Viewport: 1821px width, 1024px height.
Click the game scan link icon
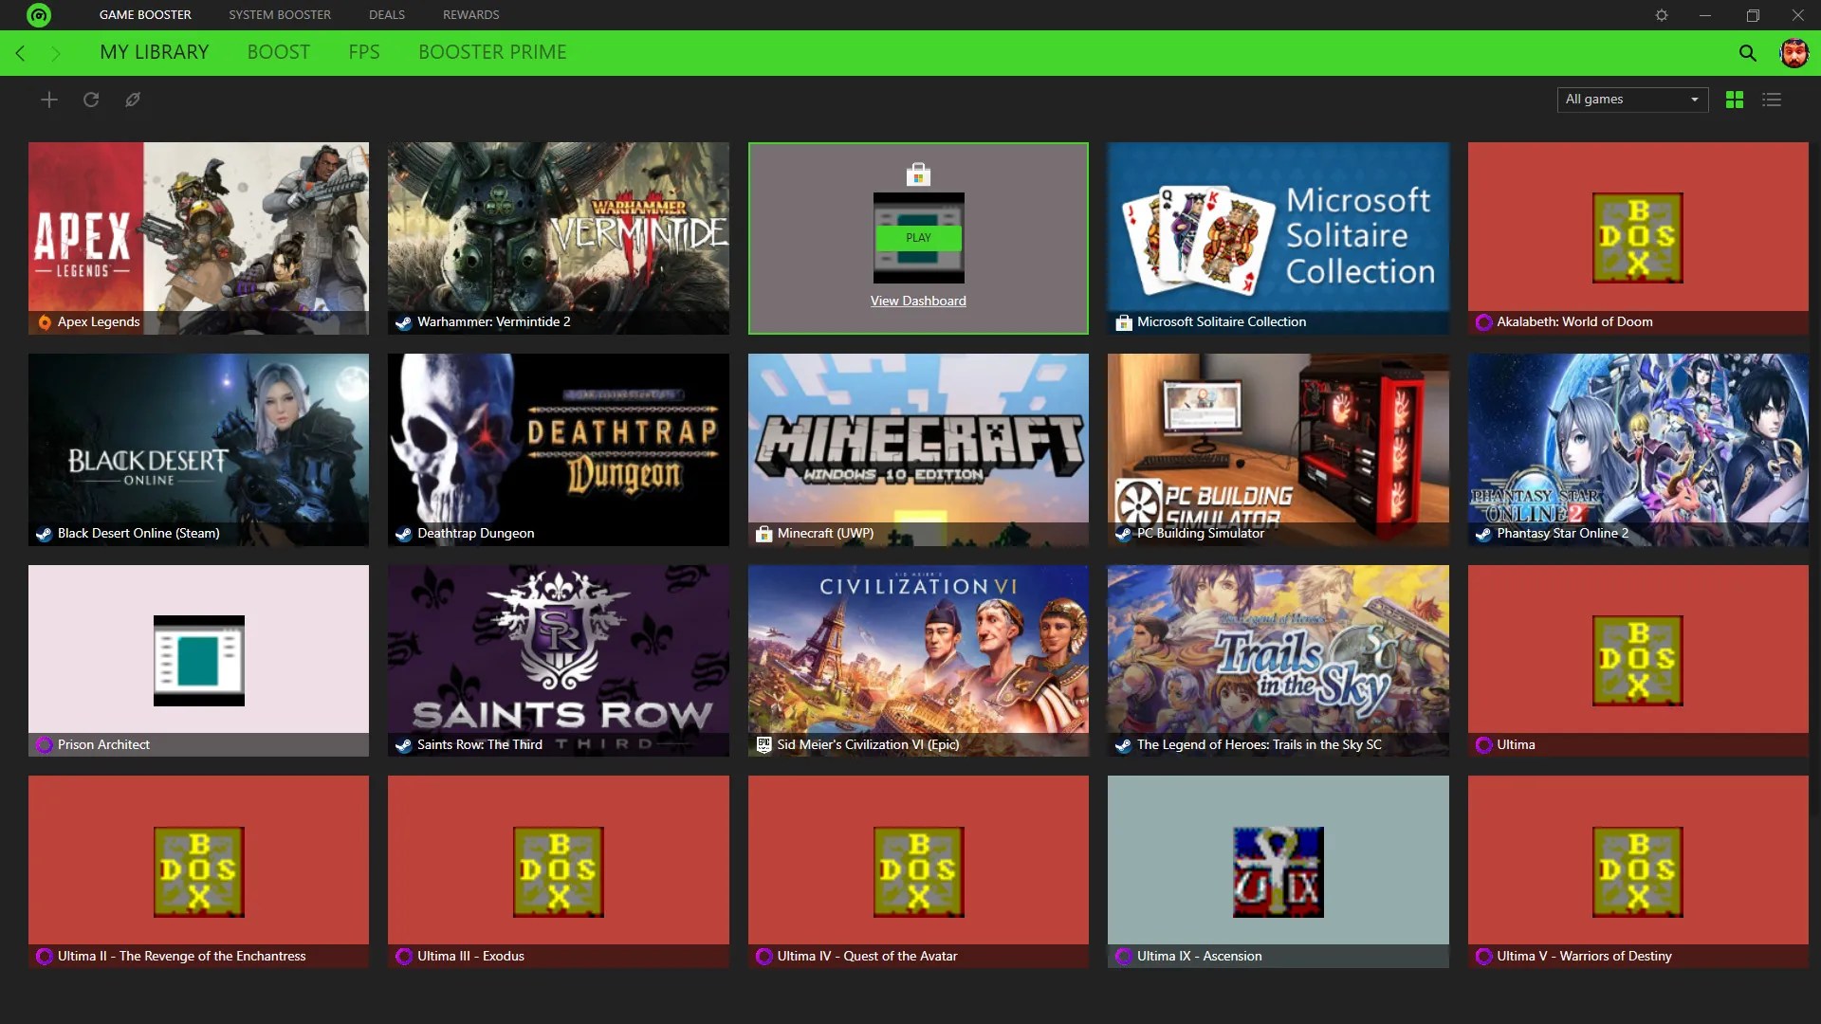coord(133,100)
